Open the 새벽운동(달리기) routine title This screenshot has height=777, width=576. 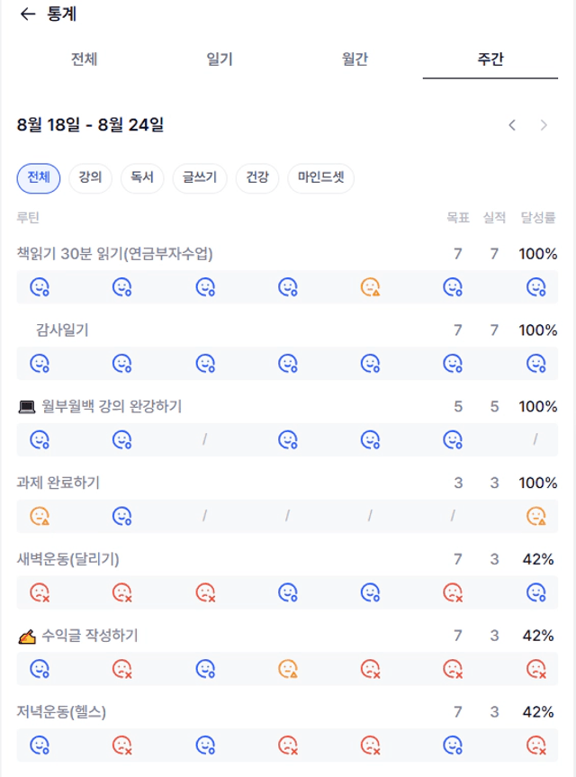[67, 559]
